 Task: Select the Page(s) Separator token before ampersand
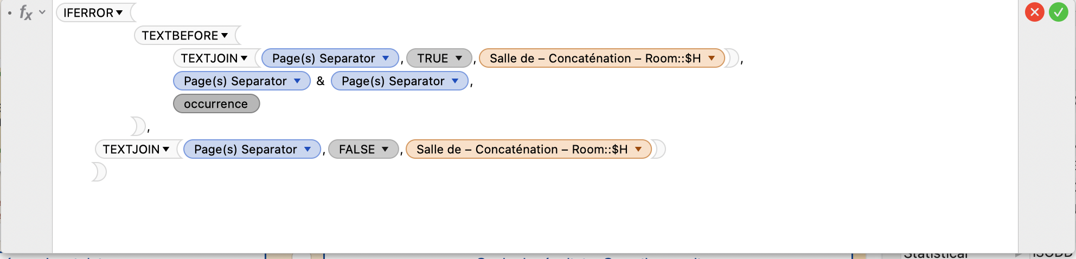click(242, 81)
